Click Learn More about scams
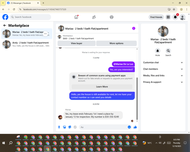This screenshot has width=190, height=152. (x=102, y=87)
